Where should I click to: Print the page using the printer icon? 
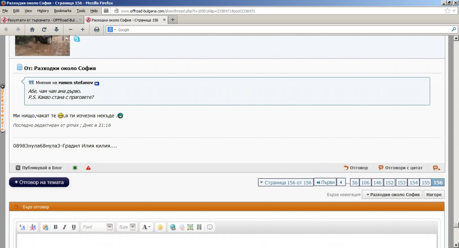coord(97,29)
